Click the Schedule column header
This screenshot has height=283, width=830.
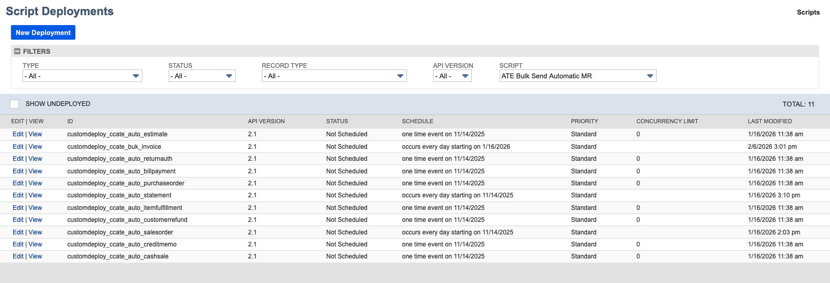click(417, 121)
